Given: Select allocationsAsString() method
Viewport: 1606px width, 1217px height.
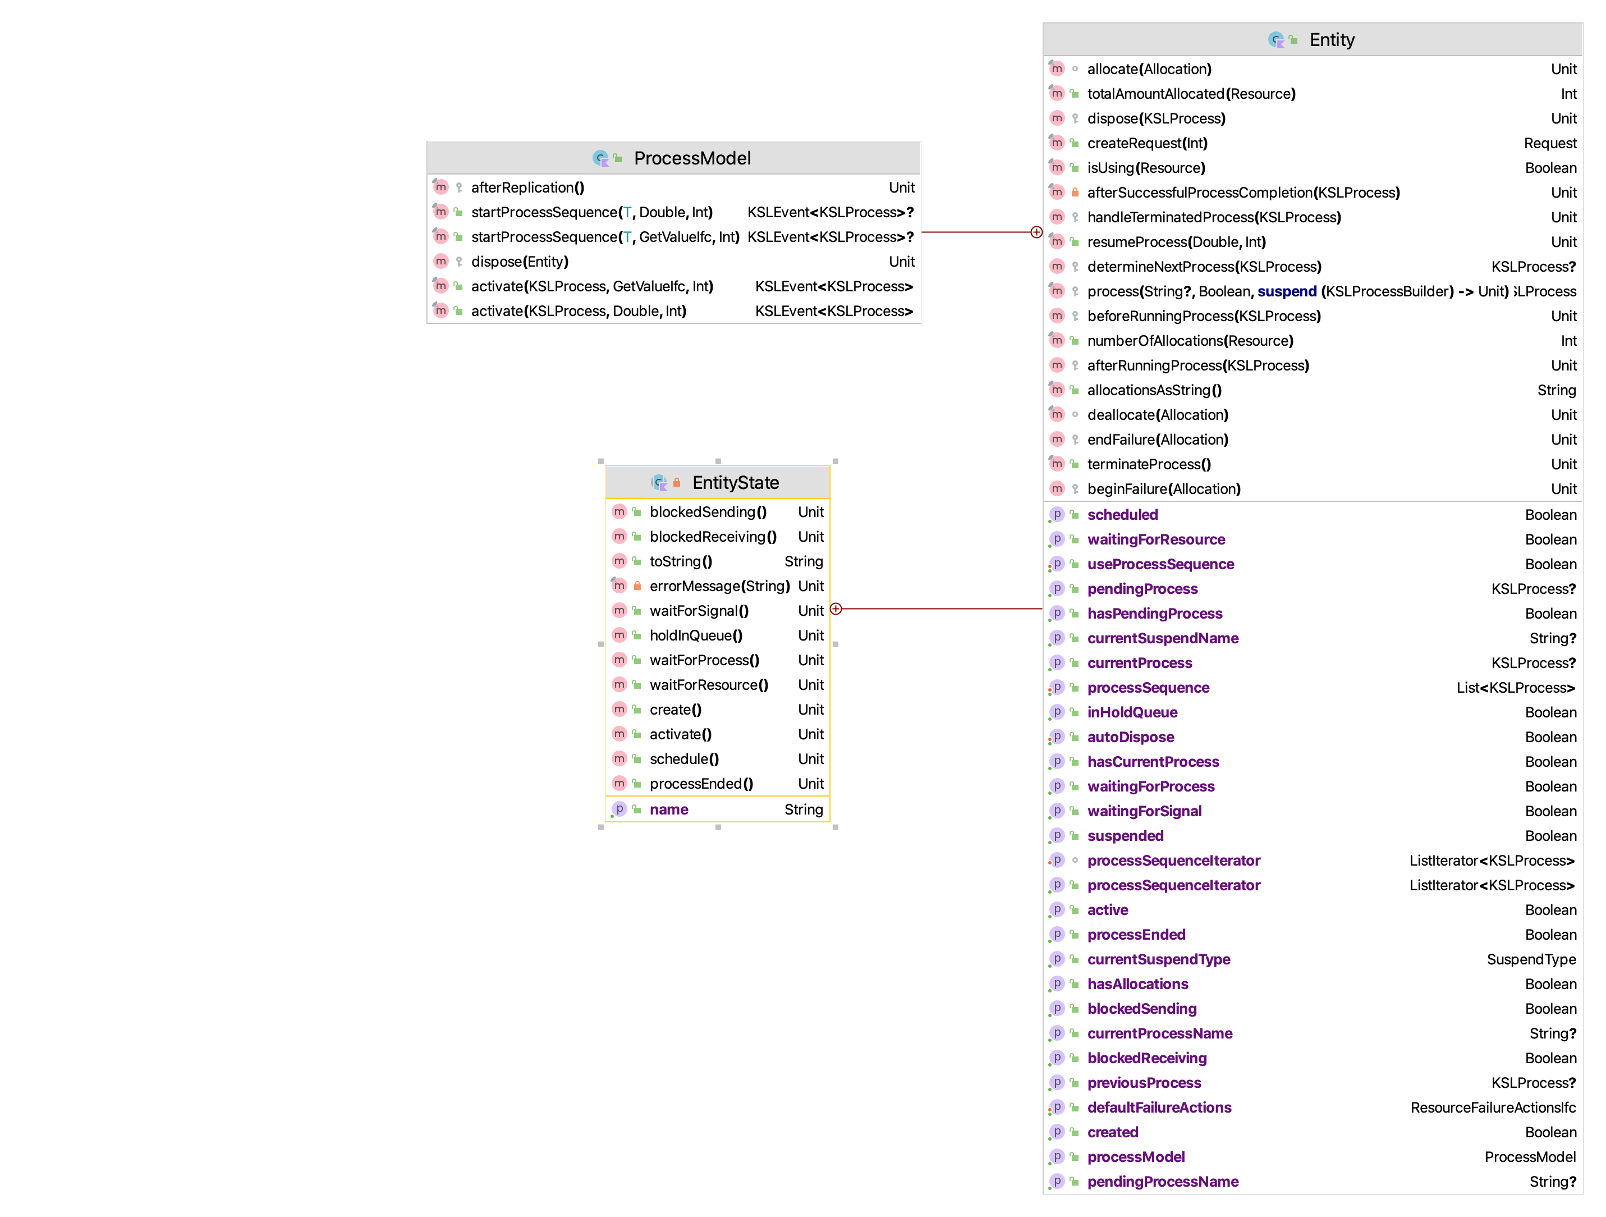Looking at the screenshot, I should (x=1313, y=390).
